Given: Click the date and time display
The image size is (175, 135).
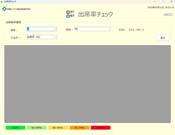Looking at the screenshot, I should pyautogui.click(x=161, y=7).
